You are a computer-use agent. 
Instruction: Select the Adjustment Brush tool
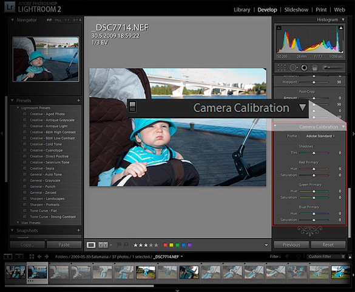332,68
